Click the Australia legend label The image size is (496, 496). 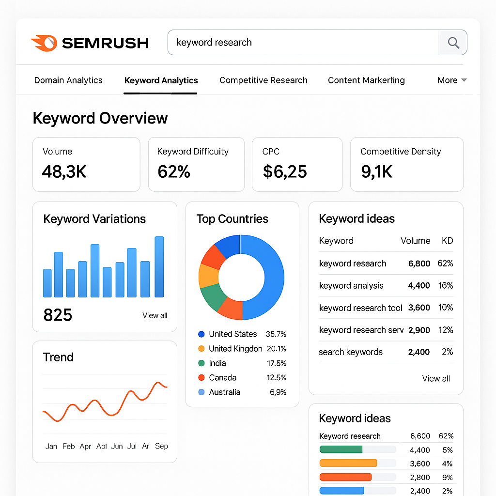coord(225,392)
